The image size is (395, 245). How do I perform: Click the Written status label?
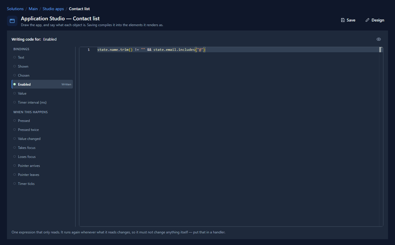click(x=66, y=84)
